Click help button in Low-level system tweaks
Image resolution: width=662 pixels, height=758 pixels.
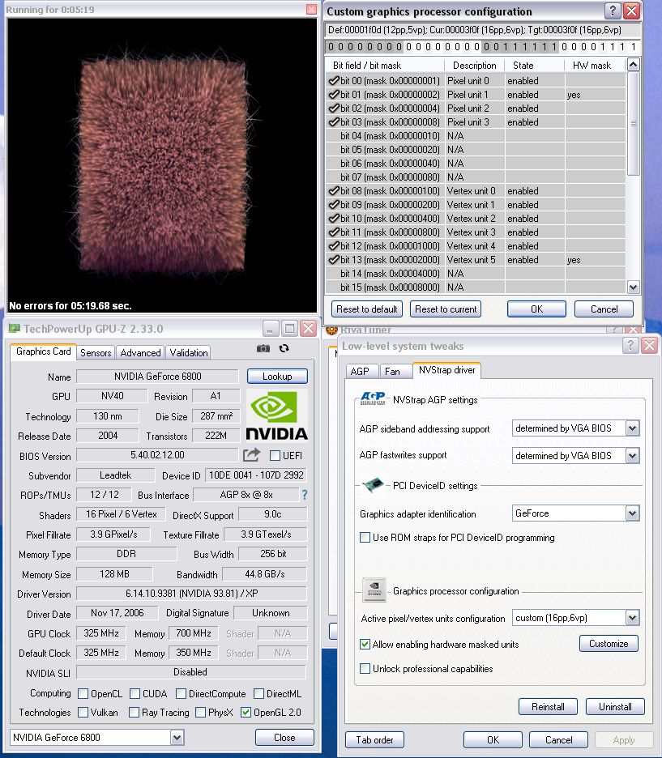(630, 346)
